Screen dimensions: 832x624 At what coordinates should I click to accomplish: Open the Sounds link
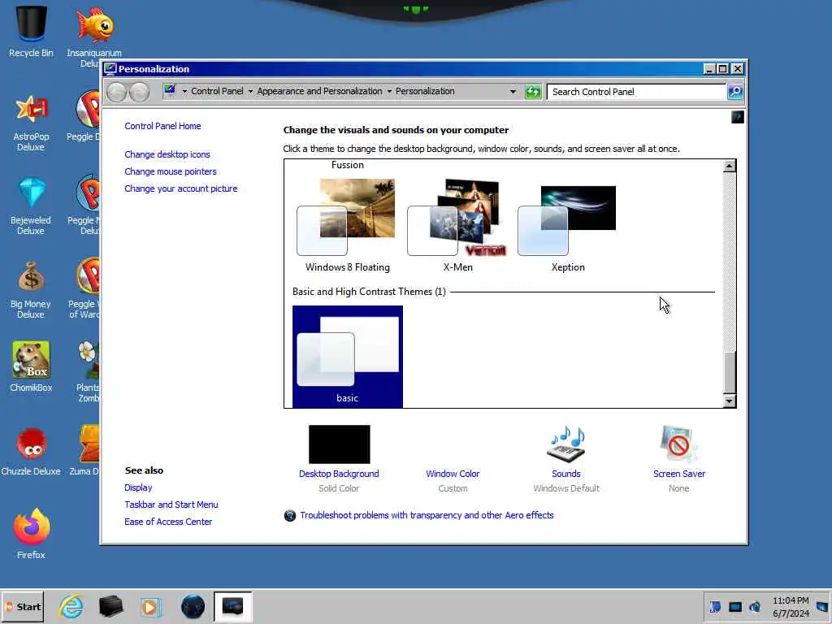tap(566, 474)
